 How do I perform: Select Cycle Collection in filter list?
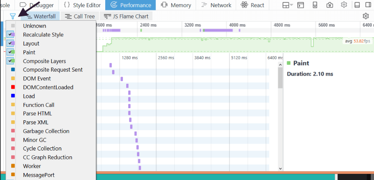pos(51,148)
